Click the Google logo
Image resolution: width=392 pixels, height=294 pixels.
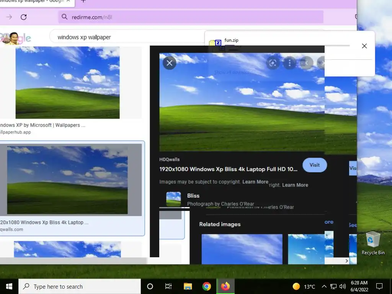click(x=15, y=38)
